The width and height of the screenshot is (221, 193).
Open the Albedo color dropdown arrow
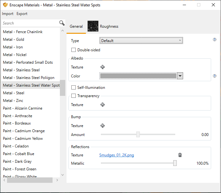coord(180,76)
